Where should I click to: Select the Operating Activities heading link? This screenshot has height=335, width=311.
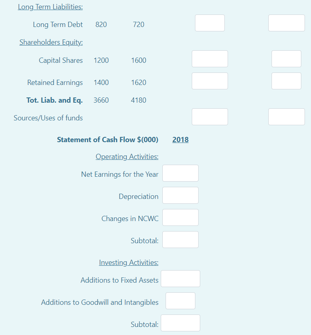pyautogui.click(x=126, y=156)
